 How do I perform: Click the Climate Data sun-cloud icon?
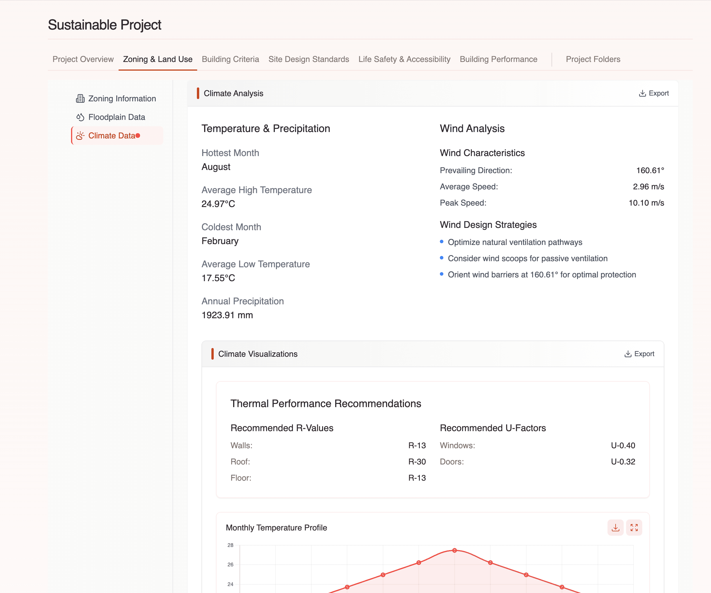pos(80,136)
